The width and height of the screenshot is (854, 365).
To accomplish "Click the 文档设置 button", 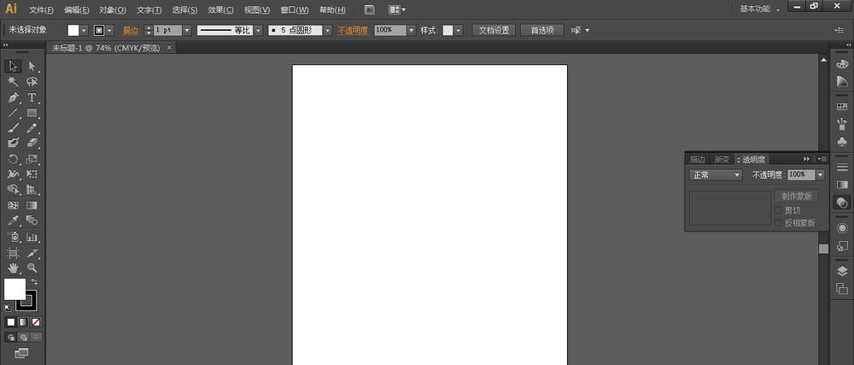I will click(x=493, y=30).
